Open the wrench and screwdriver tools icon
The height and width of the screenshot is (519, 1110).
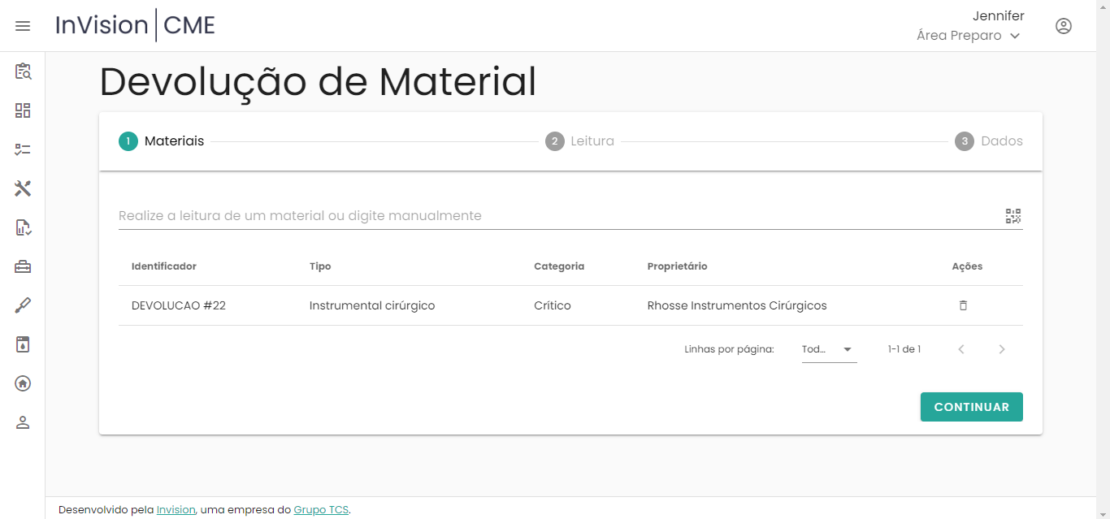tap(23, 188)
